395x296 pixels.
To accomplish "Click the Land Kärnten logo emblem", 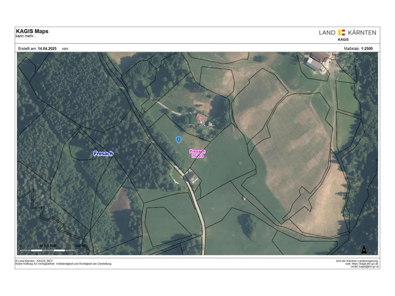I will pyautogui.click(x=342, y=33).
